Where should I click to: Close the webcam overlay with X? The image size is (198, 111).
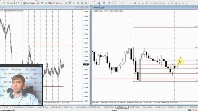[41, 66]
